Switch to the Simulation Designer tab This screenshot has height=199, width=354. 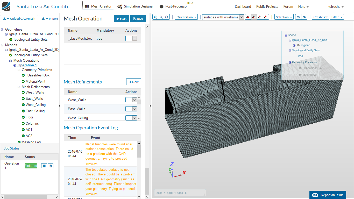tap(136, 6)
